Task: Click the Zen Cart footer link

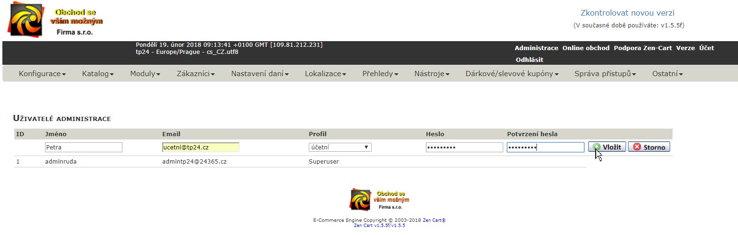Action: click(434, 220)
